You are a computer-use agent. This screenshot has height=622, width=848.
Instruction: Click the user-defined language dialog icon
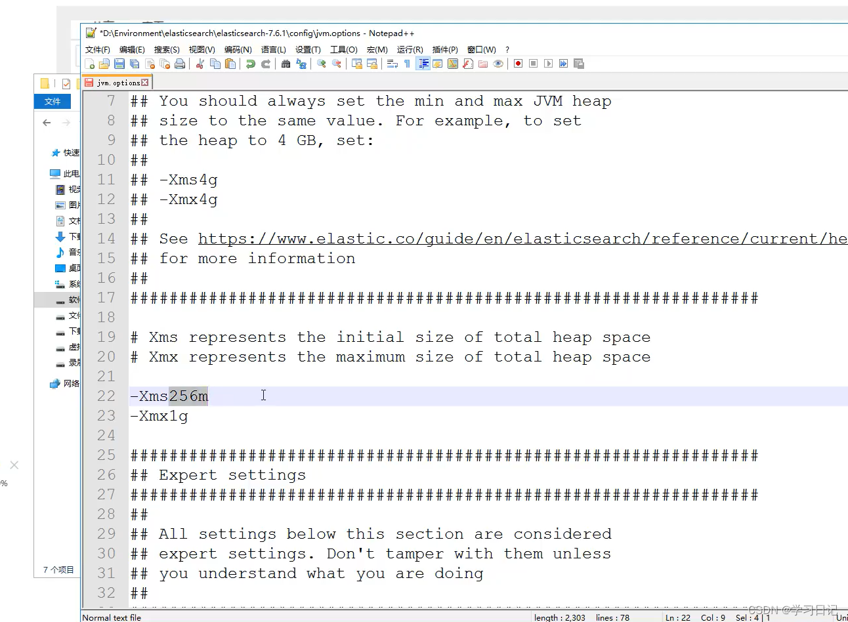click(x=437, y=64)
